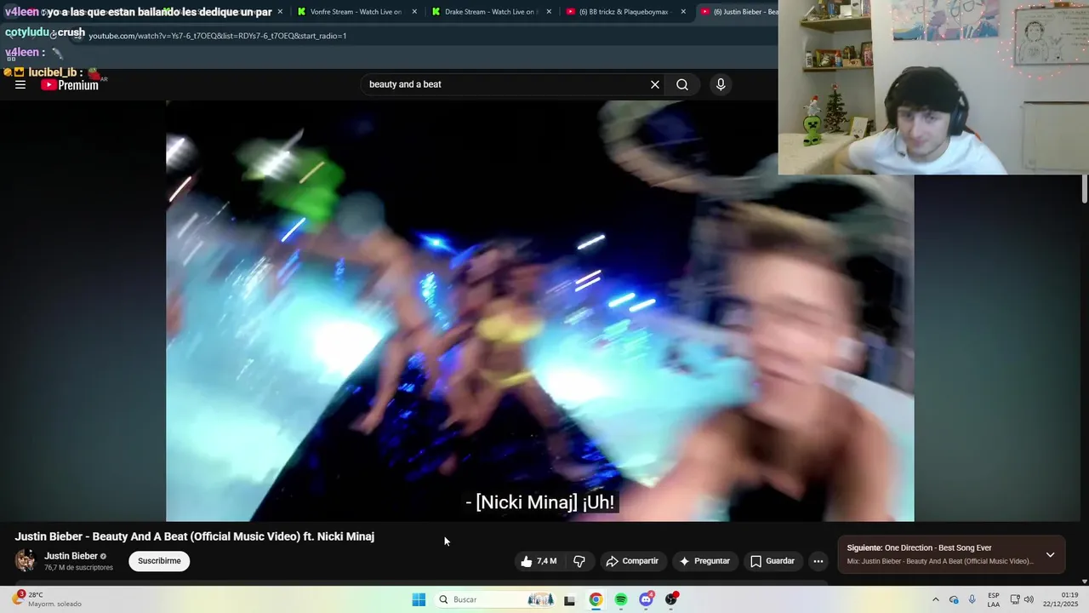
Task: Click the page vertical scrollbar
Action: [1085, 188]
